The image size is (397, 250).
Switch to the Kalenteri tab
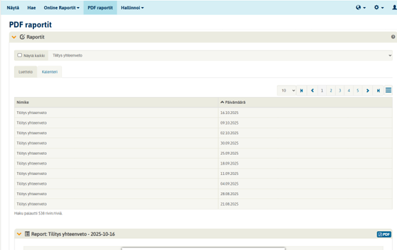(x=49, y=72)
